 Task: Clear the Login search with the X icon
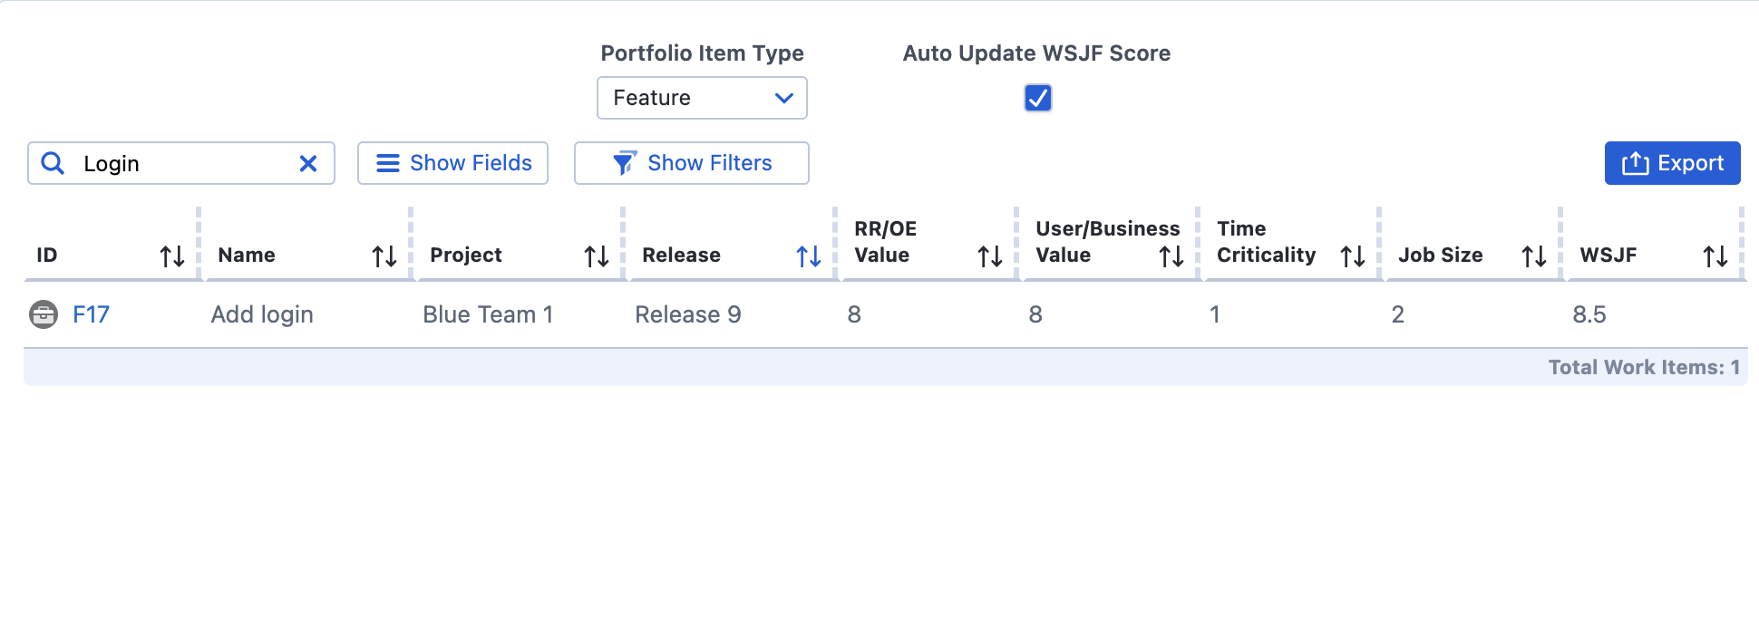coord(308,163)
